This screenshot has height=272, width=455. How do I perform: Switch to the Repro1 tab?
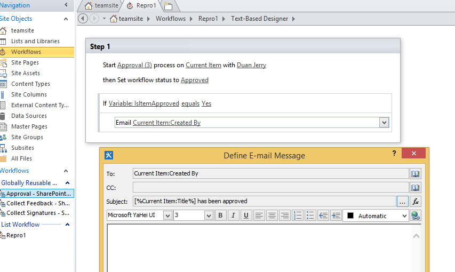coord(142,5)
